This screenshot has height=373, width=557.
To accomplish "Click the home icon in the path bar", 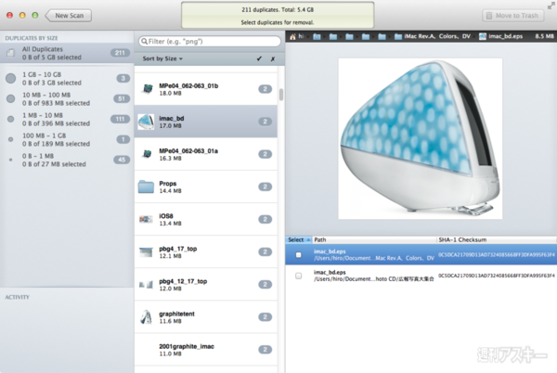I will [x=292, y=36].
